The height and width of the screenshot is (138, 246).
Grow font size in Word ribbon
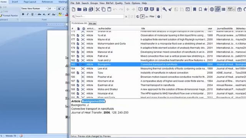(x=59, y=8)
